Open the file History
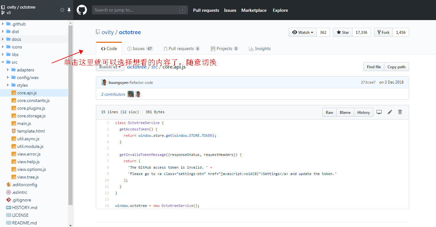Screen dimensions: 436x227 pos(363,112)
